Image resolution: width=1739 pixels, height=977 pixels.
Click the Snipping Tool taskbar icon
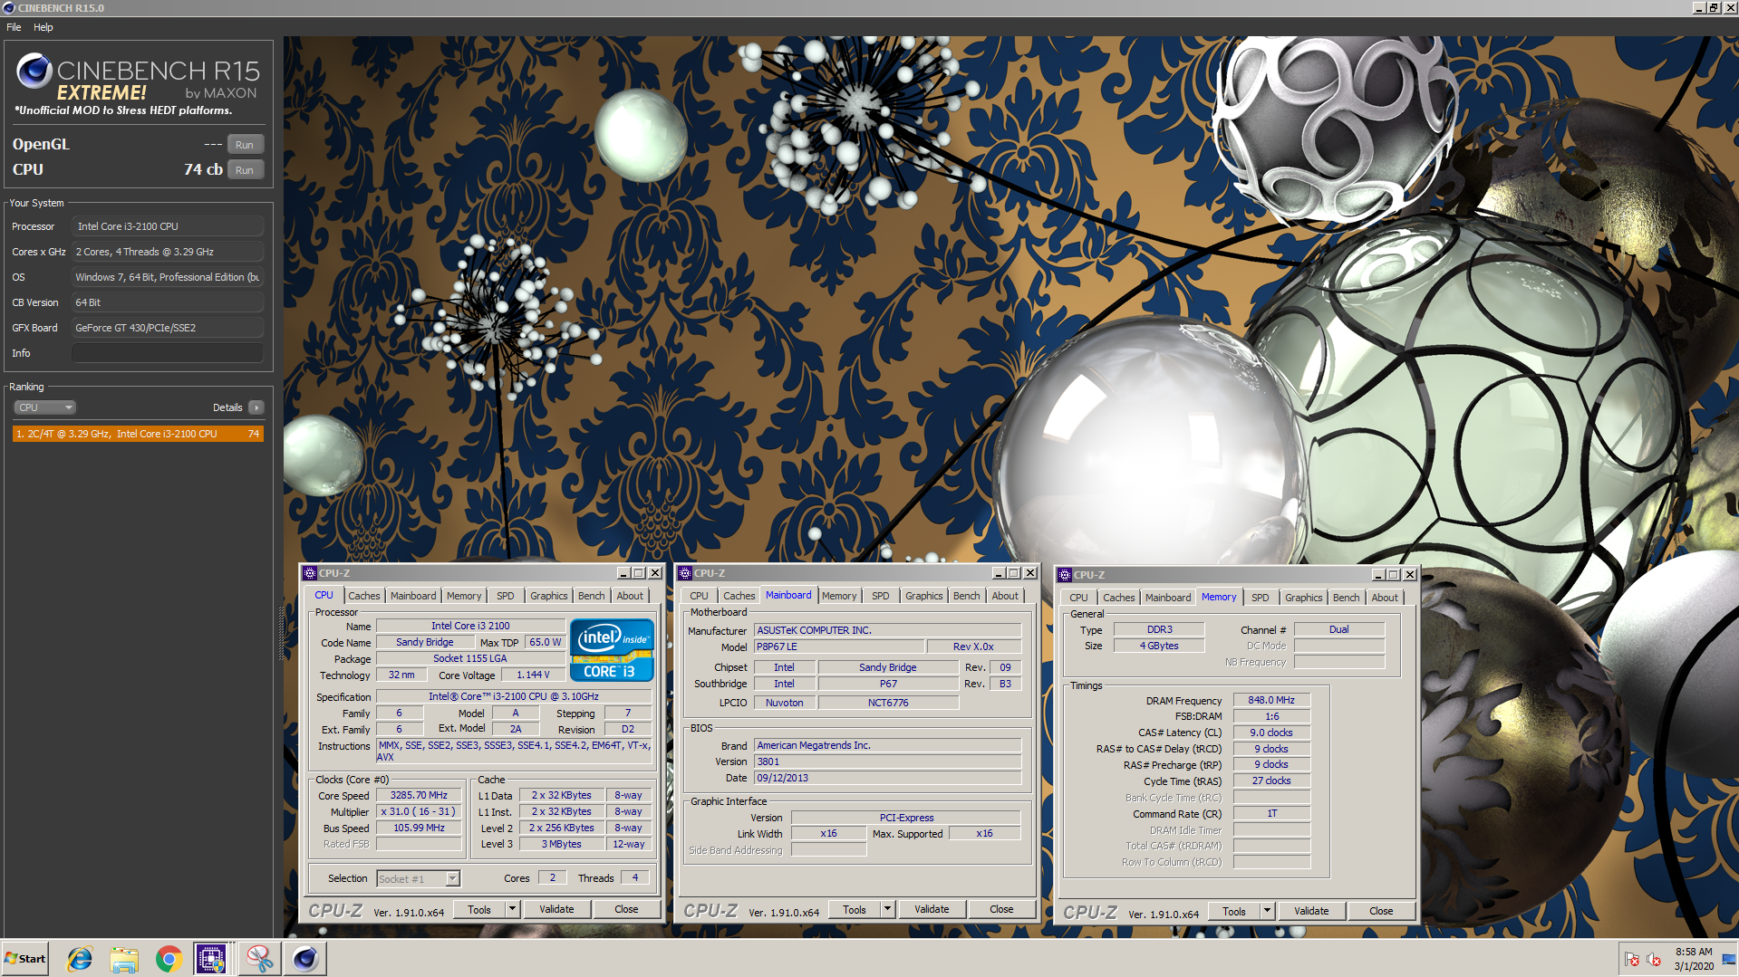[x=259, y=959]
